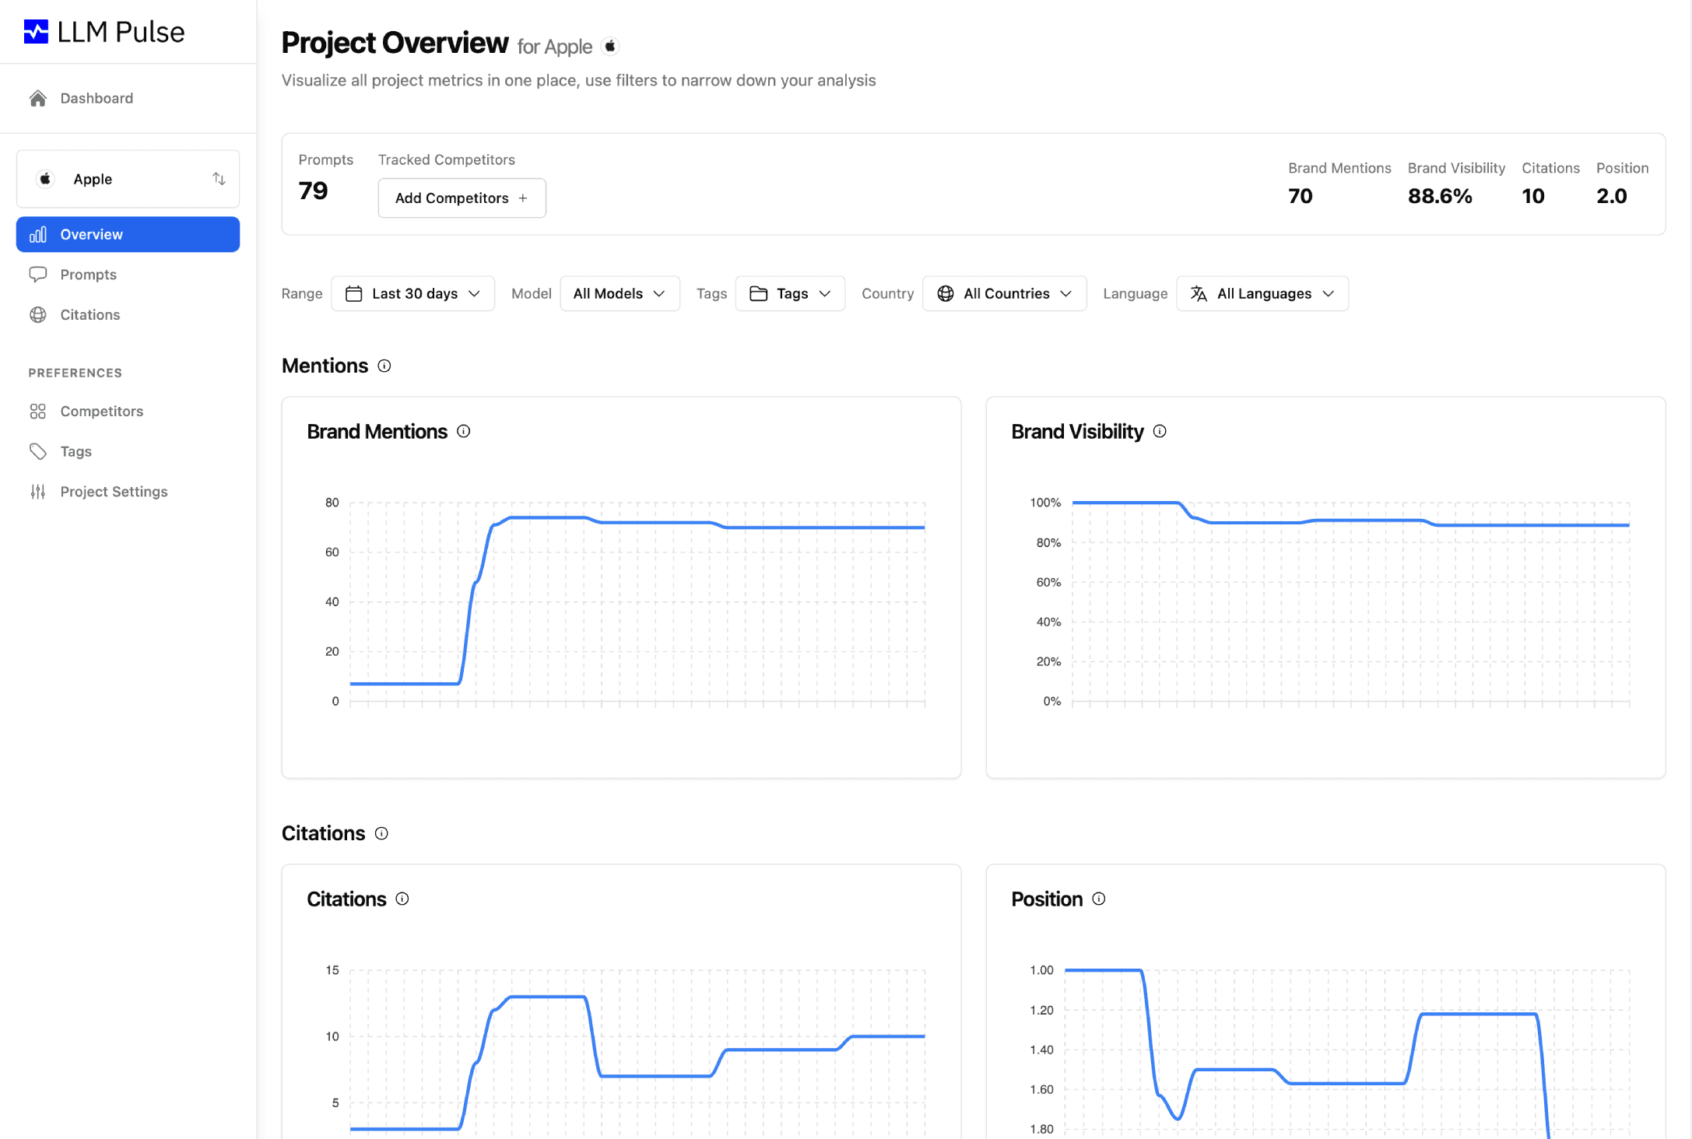Click the Tags label icon in sidebar

[37, 451]
